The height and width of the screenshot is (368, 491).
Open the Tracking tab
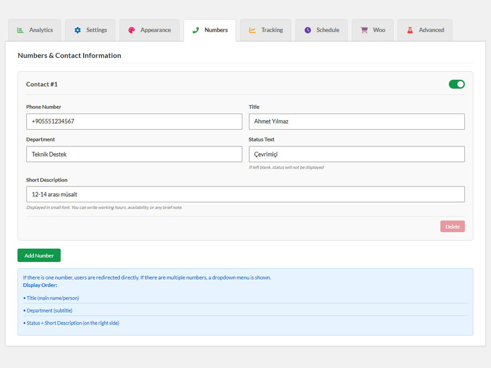click(x=266, y=30)
